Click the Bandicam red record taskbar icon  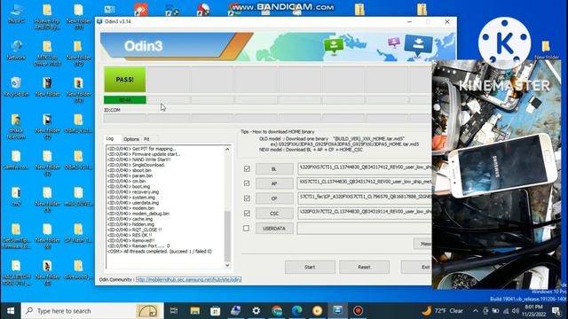coord(358,311)
